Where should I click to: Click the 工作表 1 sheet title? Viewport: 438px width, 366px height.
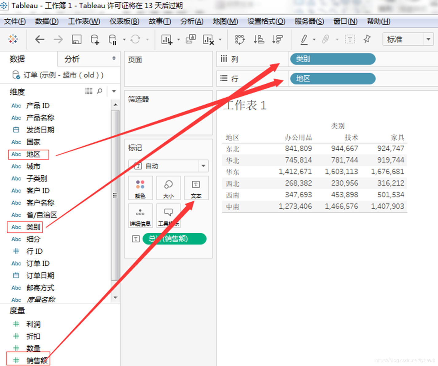pos(245,105)
